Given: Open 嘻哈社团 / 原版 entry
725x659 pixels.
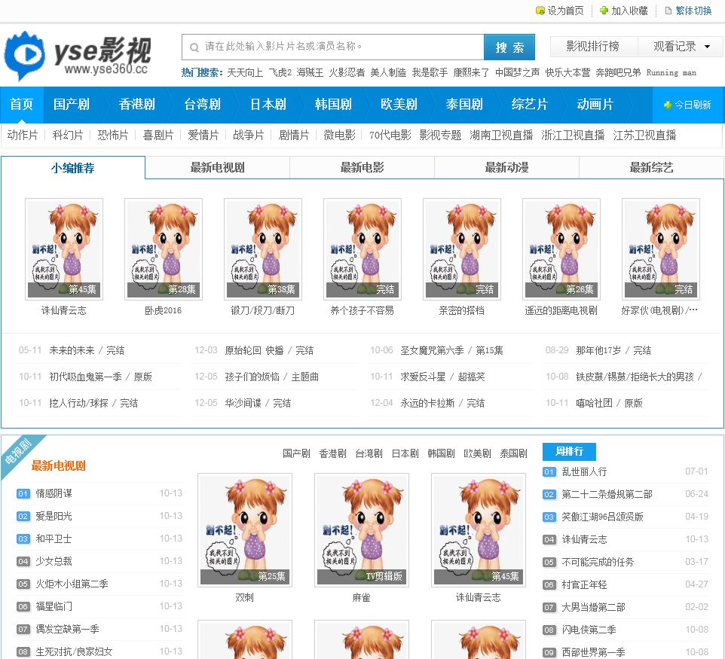Looking at the screenshot, I should 609,403.
